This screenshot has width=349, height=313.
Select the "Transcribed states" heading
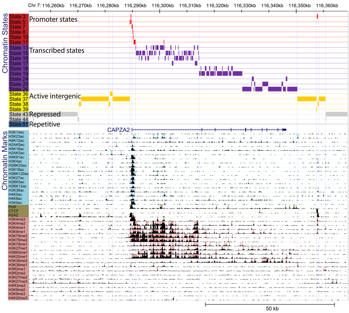click(57, 51)
